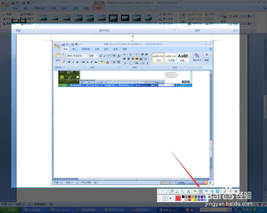The width and height of the screenshot is (267, 213).
Task: Switch to outer Word 页面布局 tab
Action: click(40, 8)
